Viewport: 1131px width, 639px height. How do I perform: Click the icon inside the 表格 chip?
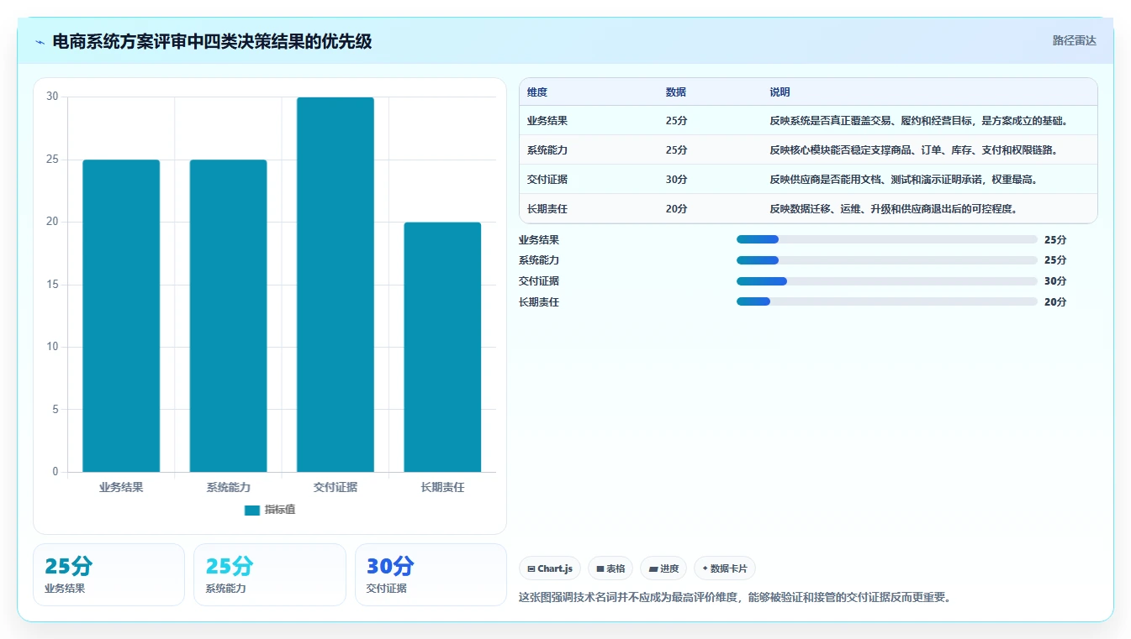(600, 568)
